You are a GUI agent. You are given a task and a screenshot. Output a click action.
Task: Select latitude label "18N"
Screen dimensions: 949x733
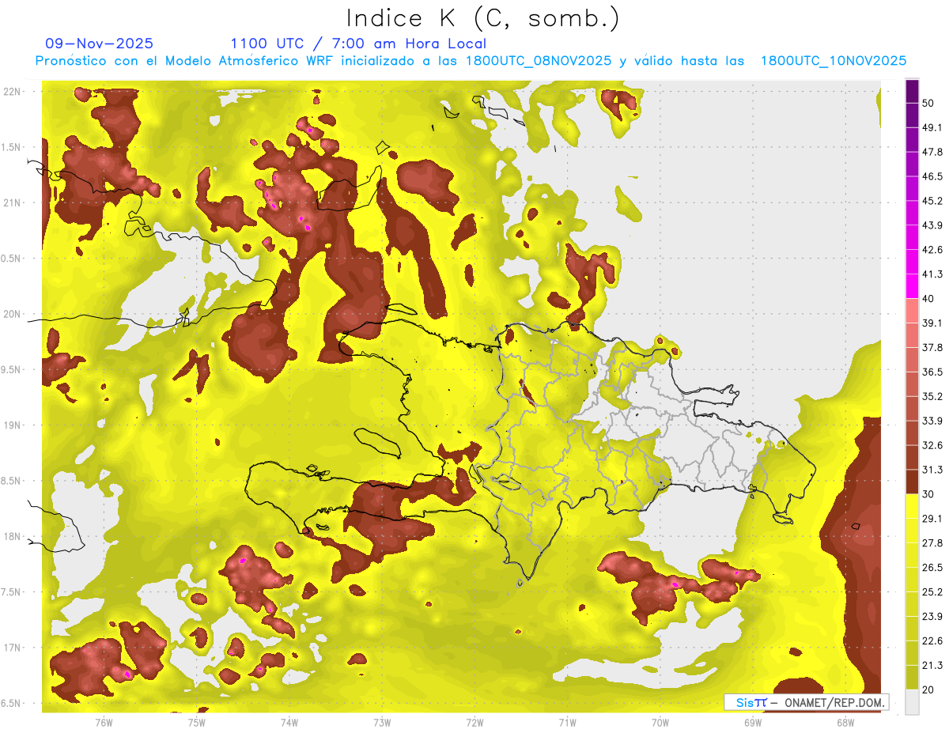(x=12, y=536)
